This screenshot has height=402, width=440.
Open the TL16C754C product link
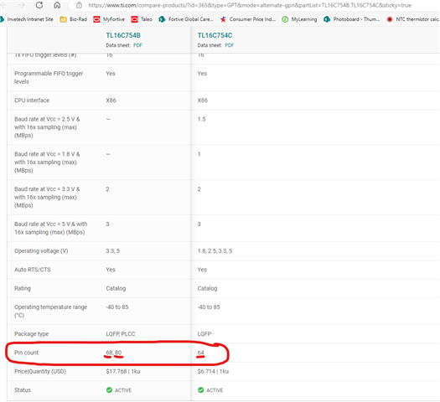point(215,35)
